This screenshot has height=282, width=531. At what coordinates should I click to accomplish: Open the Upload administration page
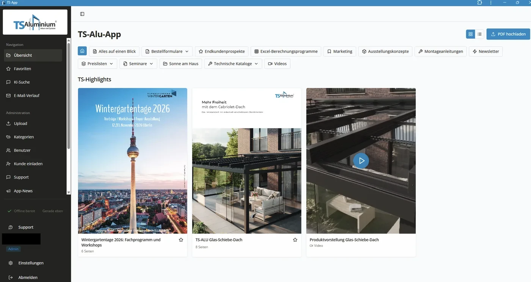click(x=33, y=124)
